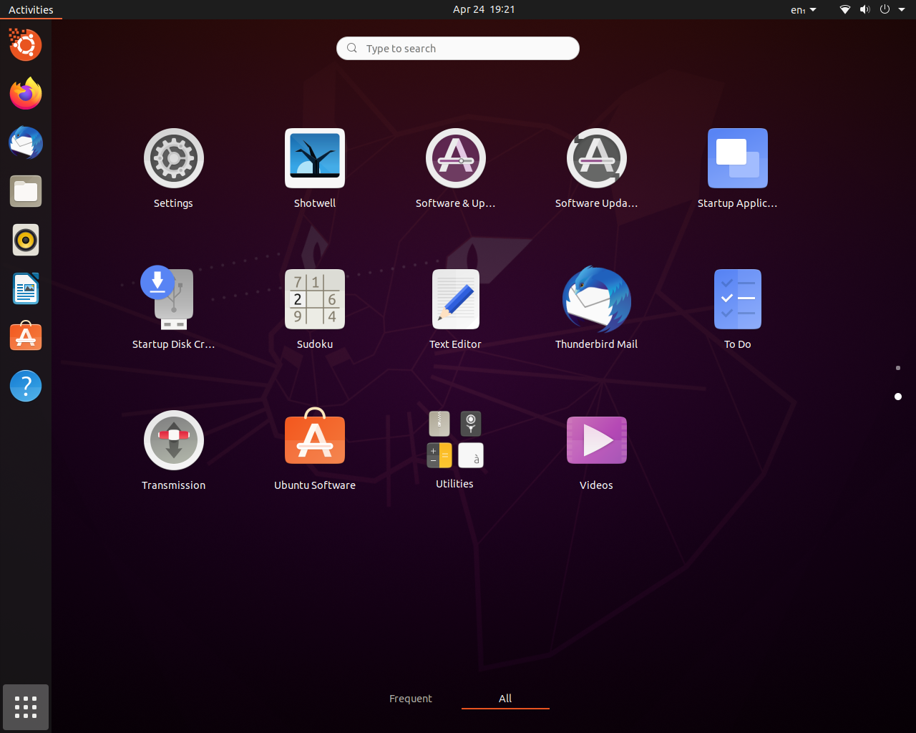Screen dimensions: 916x733
Task: Switch to the Frequent tab
Action: click(411, 699)
